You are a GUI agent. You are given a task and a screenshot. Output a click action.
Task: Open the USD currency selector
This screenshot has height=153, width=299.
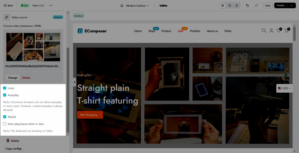click(x=284, y=88)
